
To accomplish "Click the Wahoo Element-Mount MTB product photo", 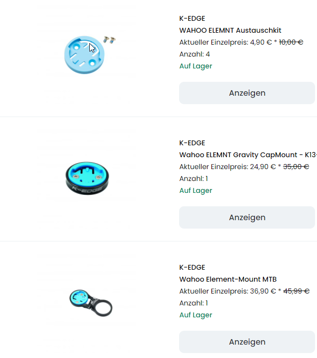I will 90,301.
